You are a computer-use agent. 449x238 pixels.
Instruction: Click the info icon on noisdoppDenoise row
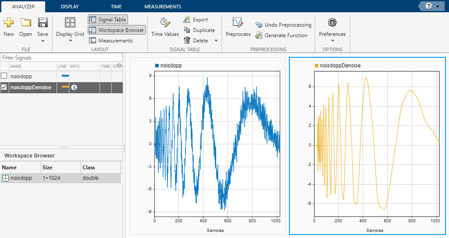pyautogui.click(x=74, y=87)
